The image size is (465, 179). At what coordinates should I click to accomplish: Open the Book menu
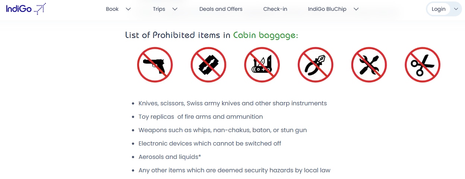[112, 9]
